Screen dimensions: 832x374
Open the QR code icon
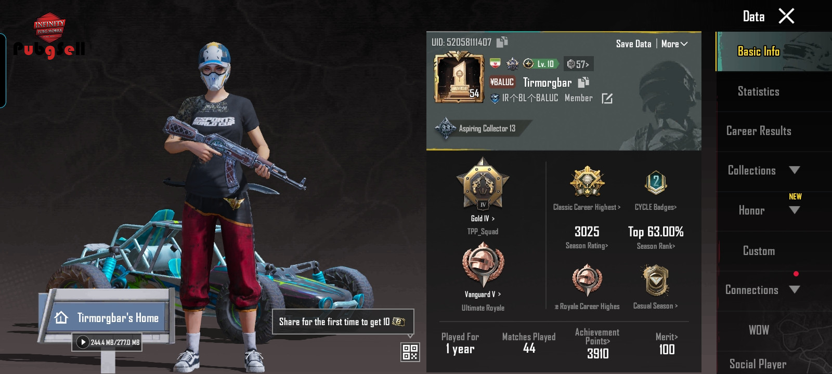pyautogui.click(x=410, y=352)
